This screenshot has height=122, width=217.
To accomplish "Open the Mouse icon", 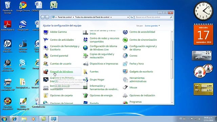I will tap(125, 87).
